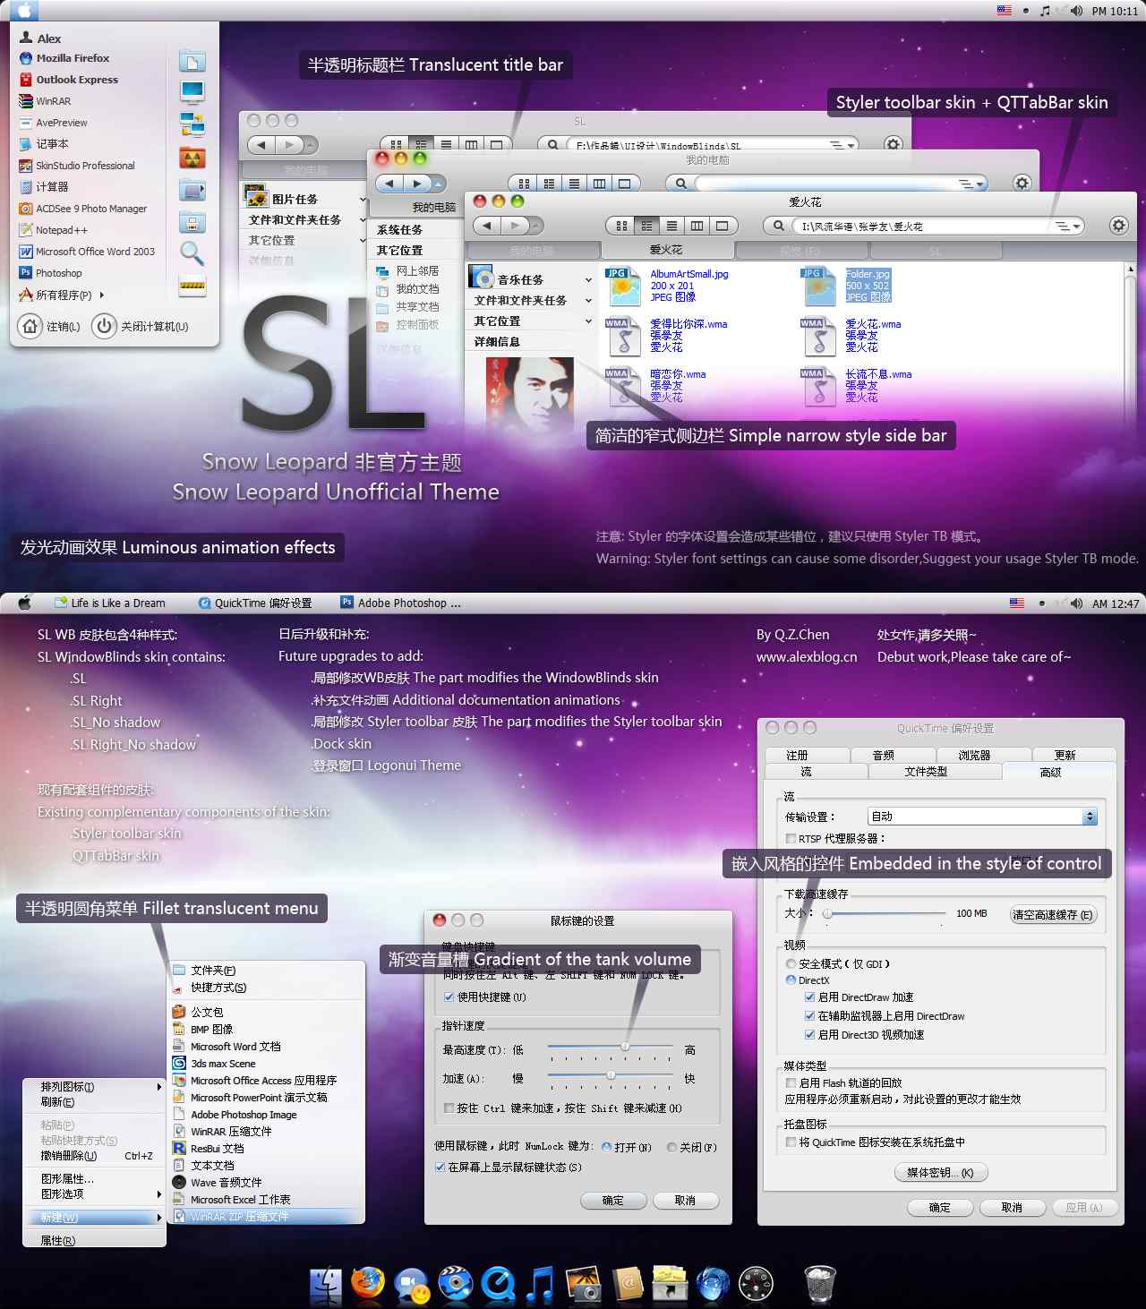Viewport: 1146px width, 1309px height.
Task: Toggle 启用 Direct3D 视频加速 checkbox
Action: (x=809, y=1034)
